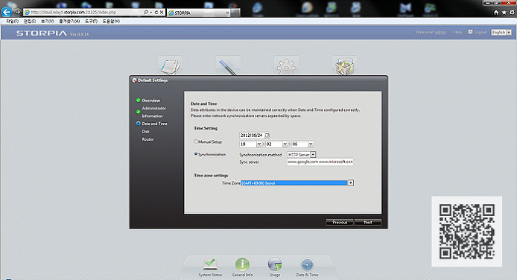Click the QR code image
Image resolution: width=517 pixels, height=280 pixels.
tap(466, 232)
